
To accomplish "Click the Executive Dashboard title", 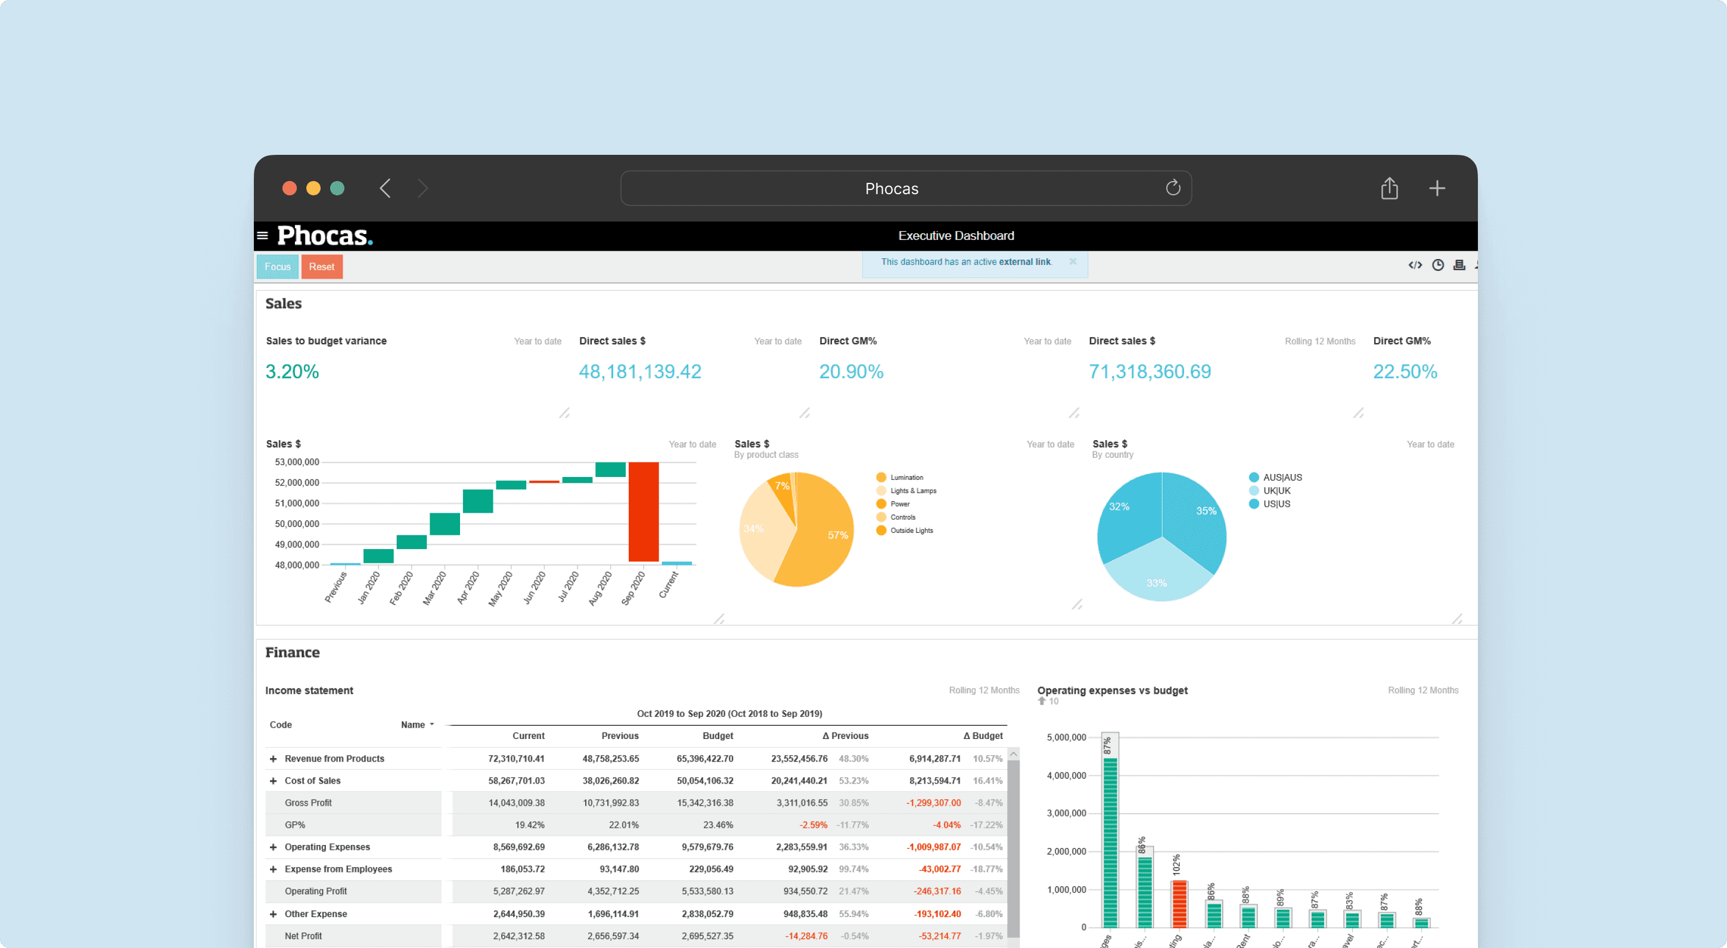I will (x=956, y=236).
